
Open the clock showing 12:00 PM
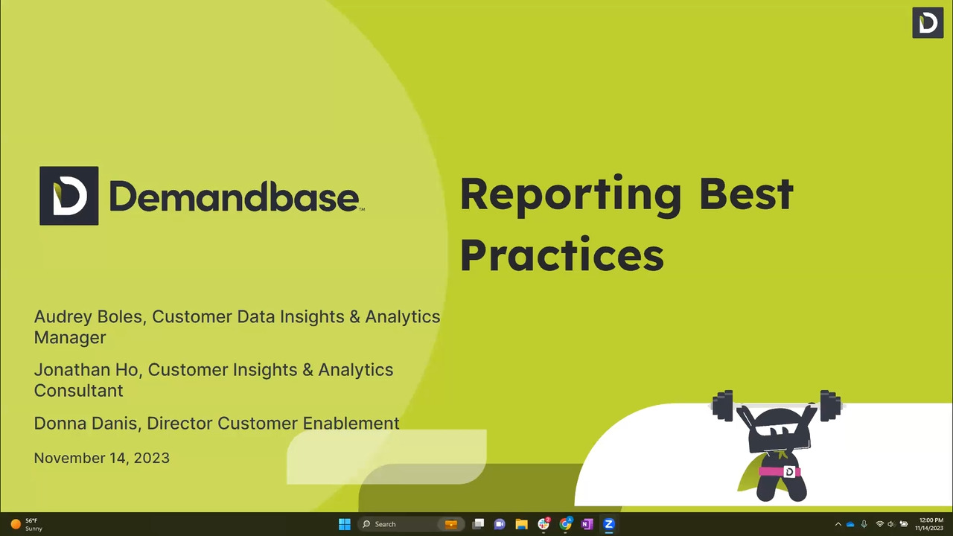929,524
